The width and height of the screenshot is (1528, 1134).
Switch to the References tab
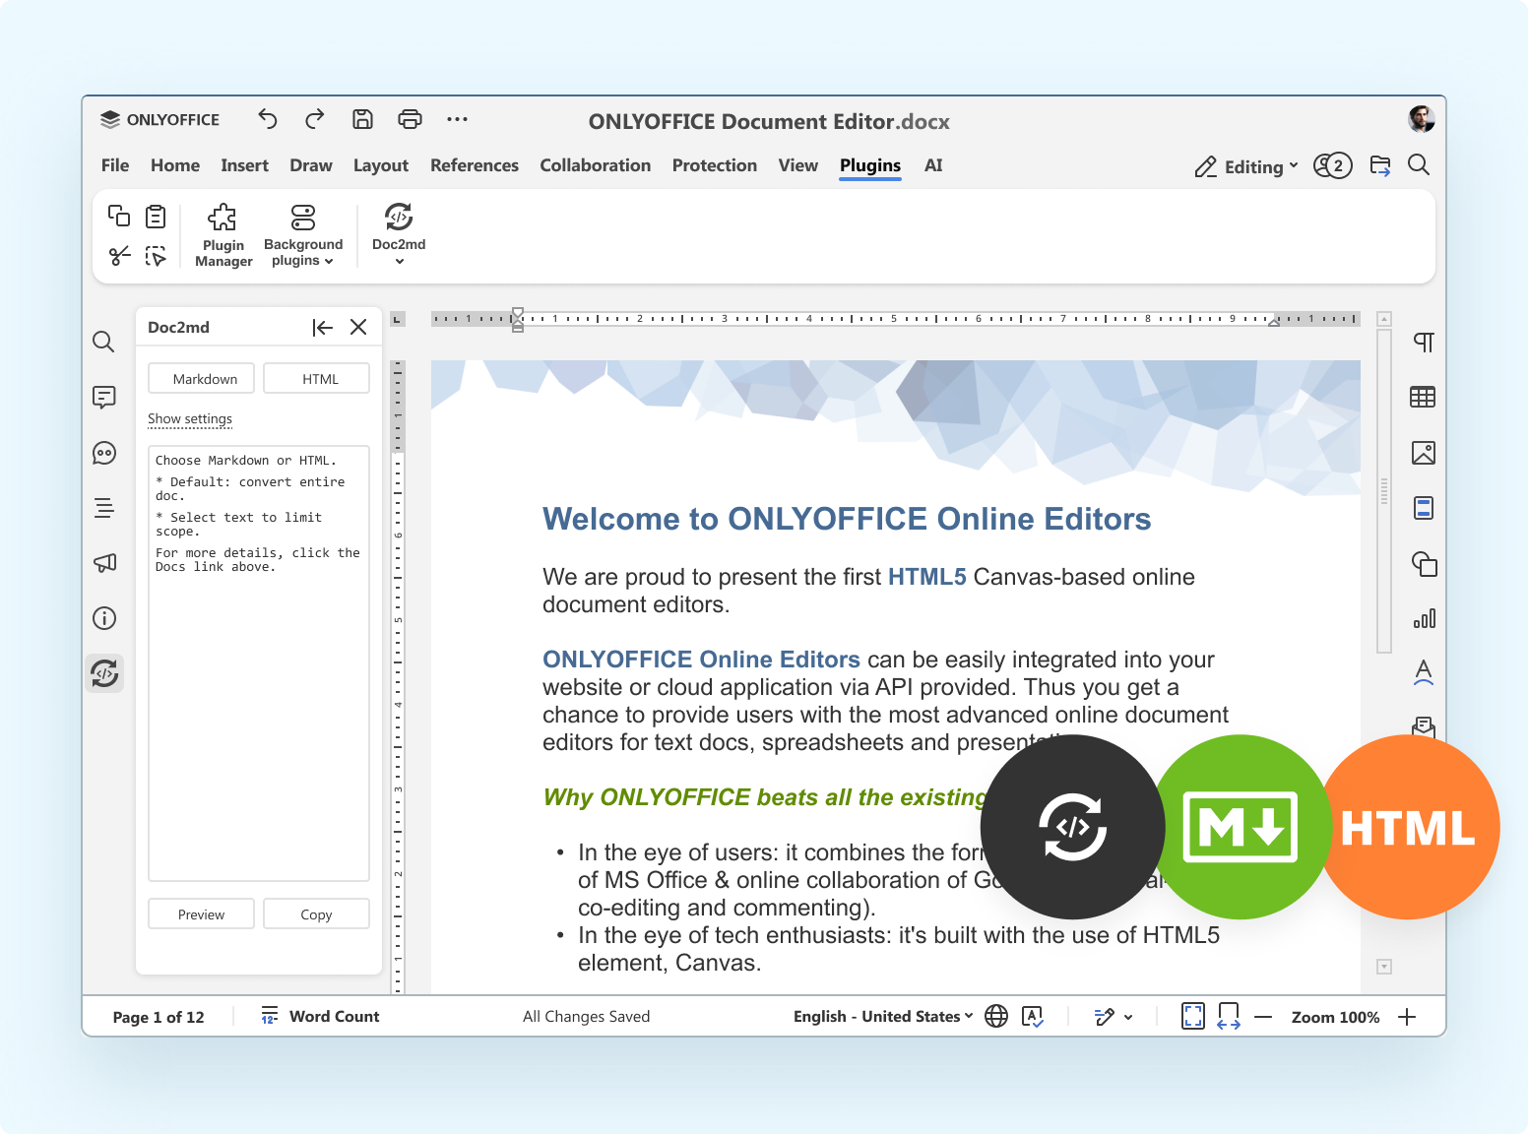[x=474, y=165]
